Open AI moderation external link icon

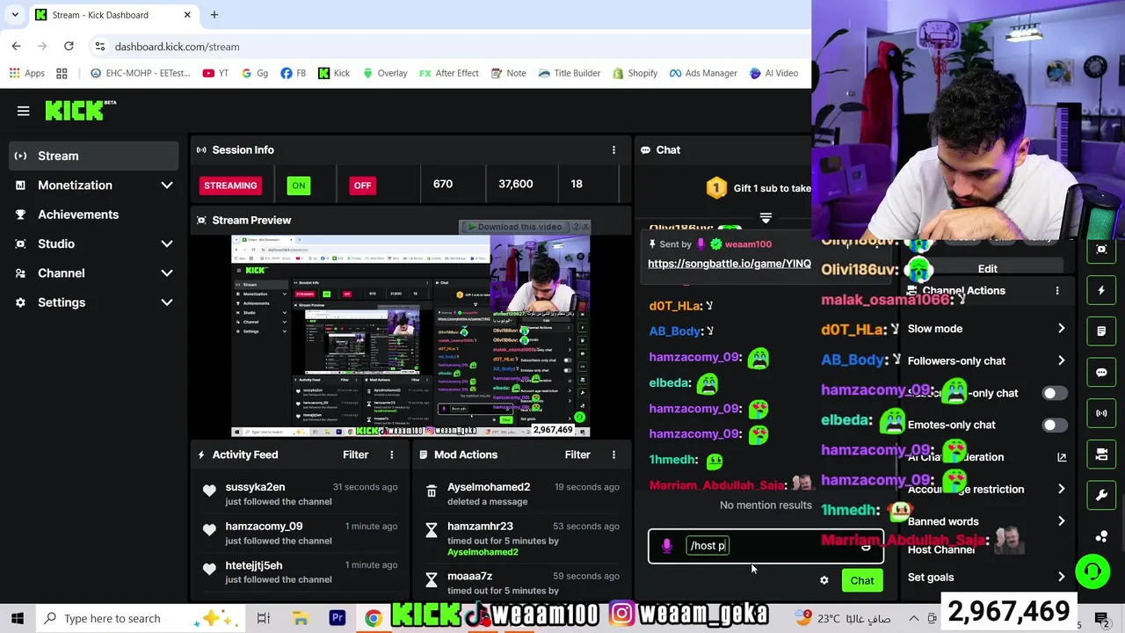(x=1062, y=457)
